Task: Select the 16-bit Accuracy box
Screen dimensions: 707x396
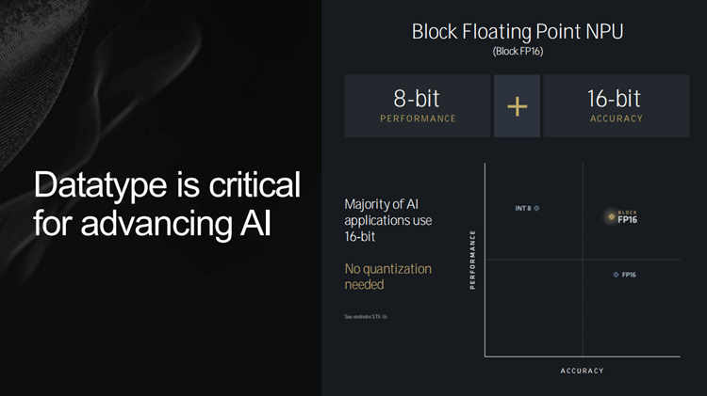Action: click(616, 106)
